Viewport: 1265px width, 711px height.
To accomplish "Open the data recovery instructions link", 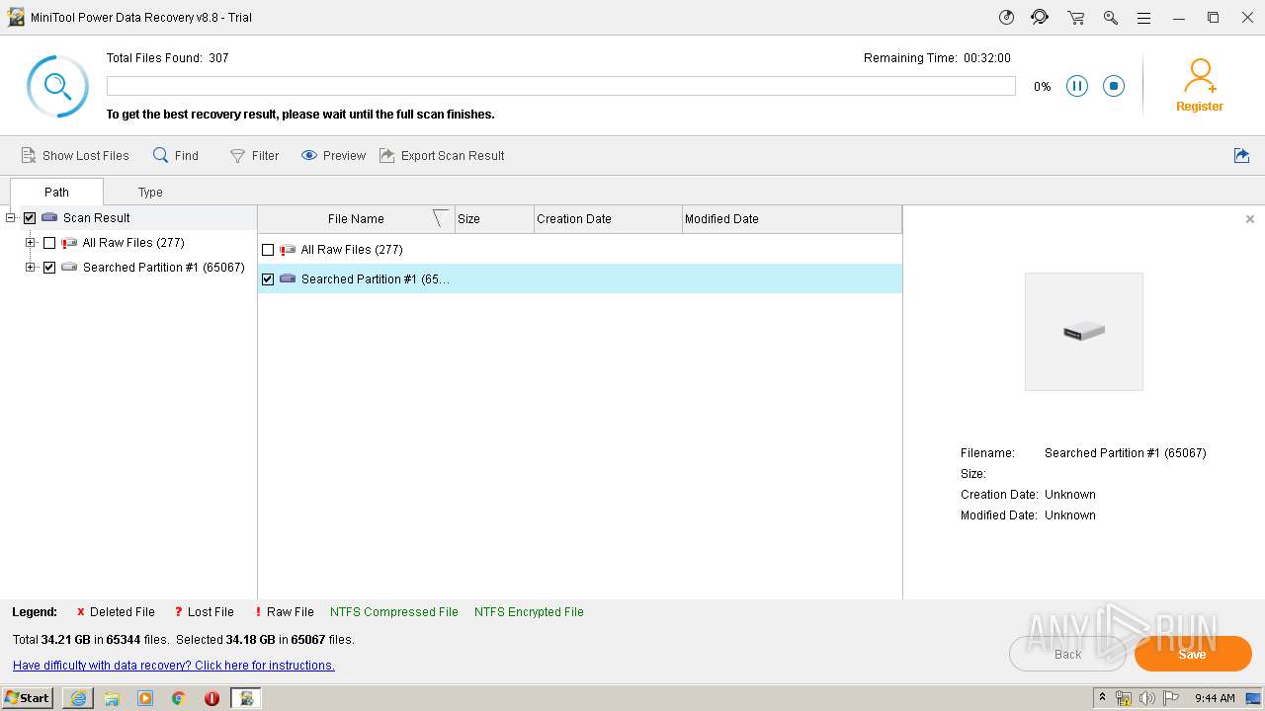I will [x=174, y=666].
